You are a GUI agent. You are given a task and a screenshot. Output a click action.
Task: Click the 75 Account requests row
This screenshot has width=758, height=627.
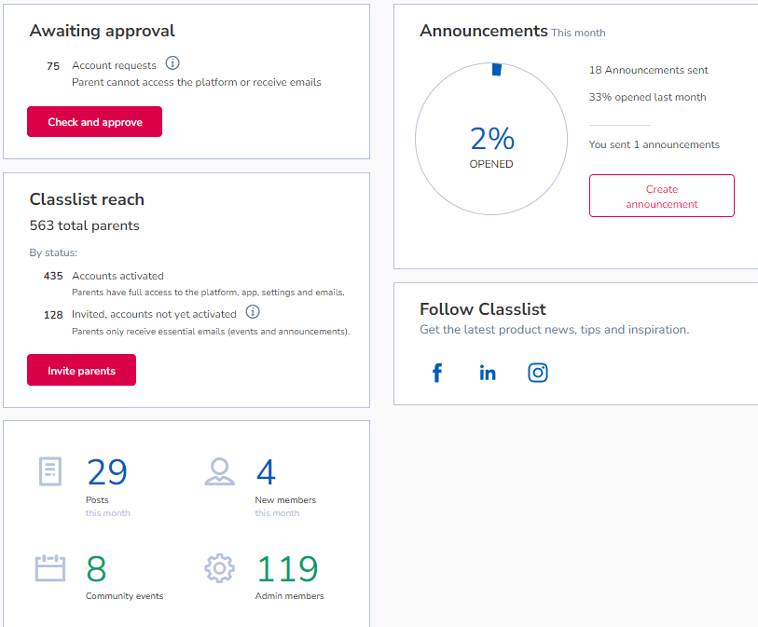tap(184, 74)
